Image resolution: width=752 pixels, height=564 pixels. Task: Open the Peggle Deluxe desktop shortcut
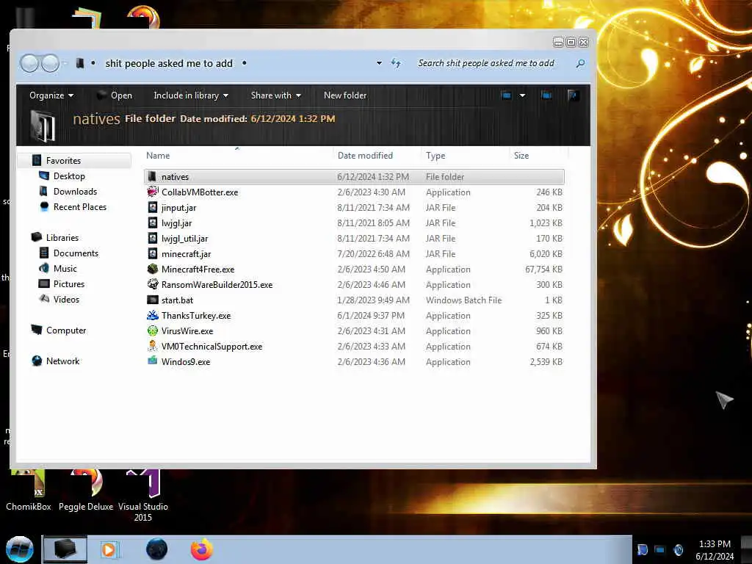[x=86, y=490]
